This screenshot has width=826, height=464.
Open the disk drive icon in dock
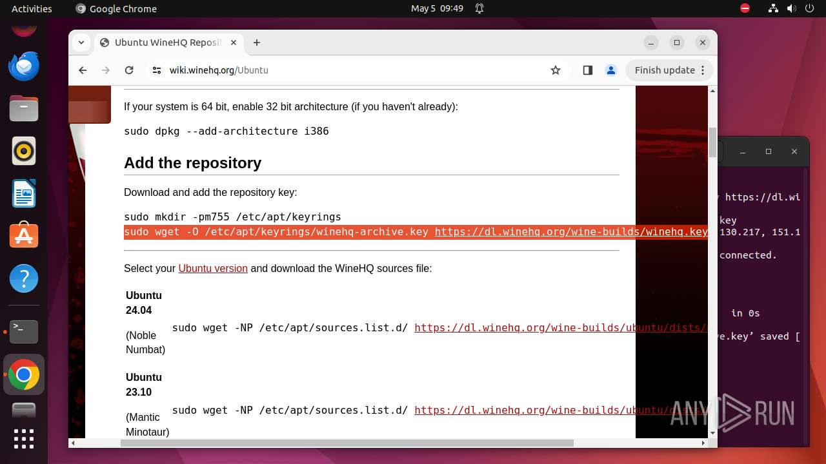pos(24,411)
